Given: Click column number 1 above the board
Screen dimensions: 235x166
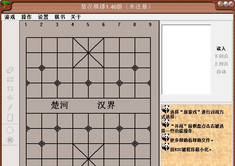Looking at the screenshot, I should click(x=26, y=24).
